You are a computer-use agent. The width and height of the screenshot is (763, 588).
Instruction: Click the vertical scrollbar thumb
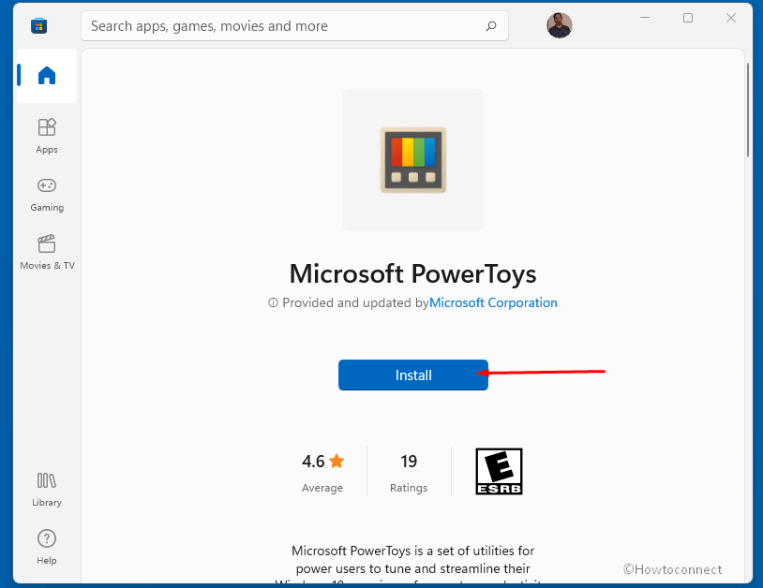click(x=747, y=108)
